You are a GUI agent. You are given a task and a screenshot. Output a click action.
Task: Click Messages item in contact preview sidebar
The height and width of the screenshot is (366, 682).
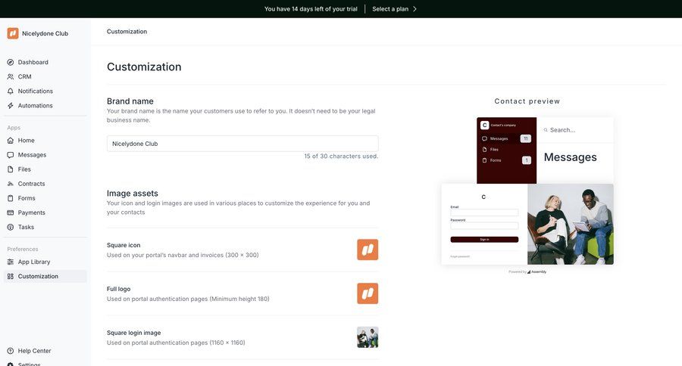506,138
